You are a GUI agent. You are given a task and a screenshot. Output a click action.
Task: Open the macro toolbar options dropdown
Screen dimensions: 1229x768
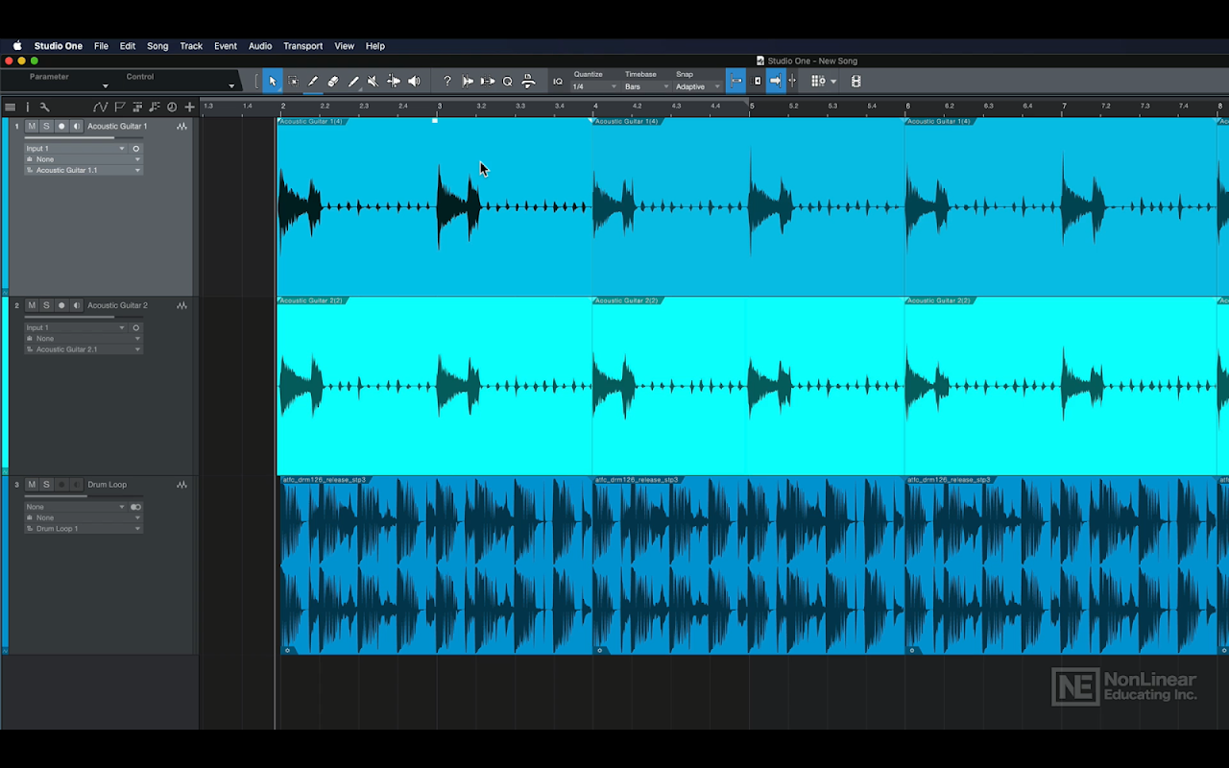[832, 82]
